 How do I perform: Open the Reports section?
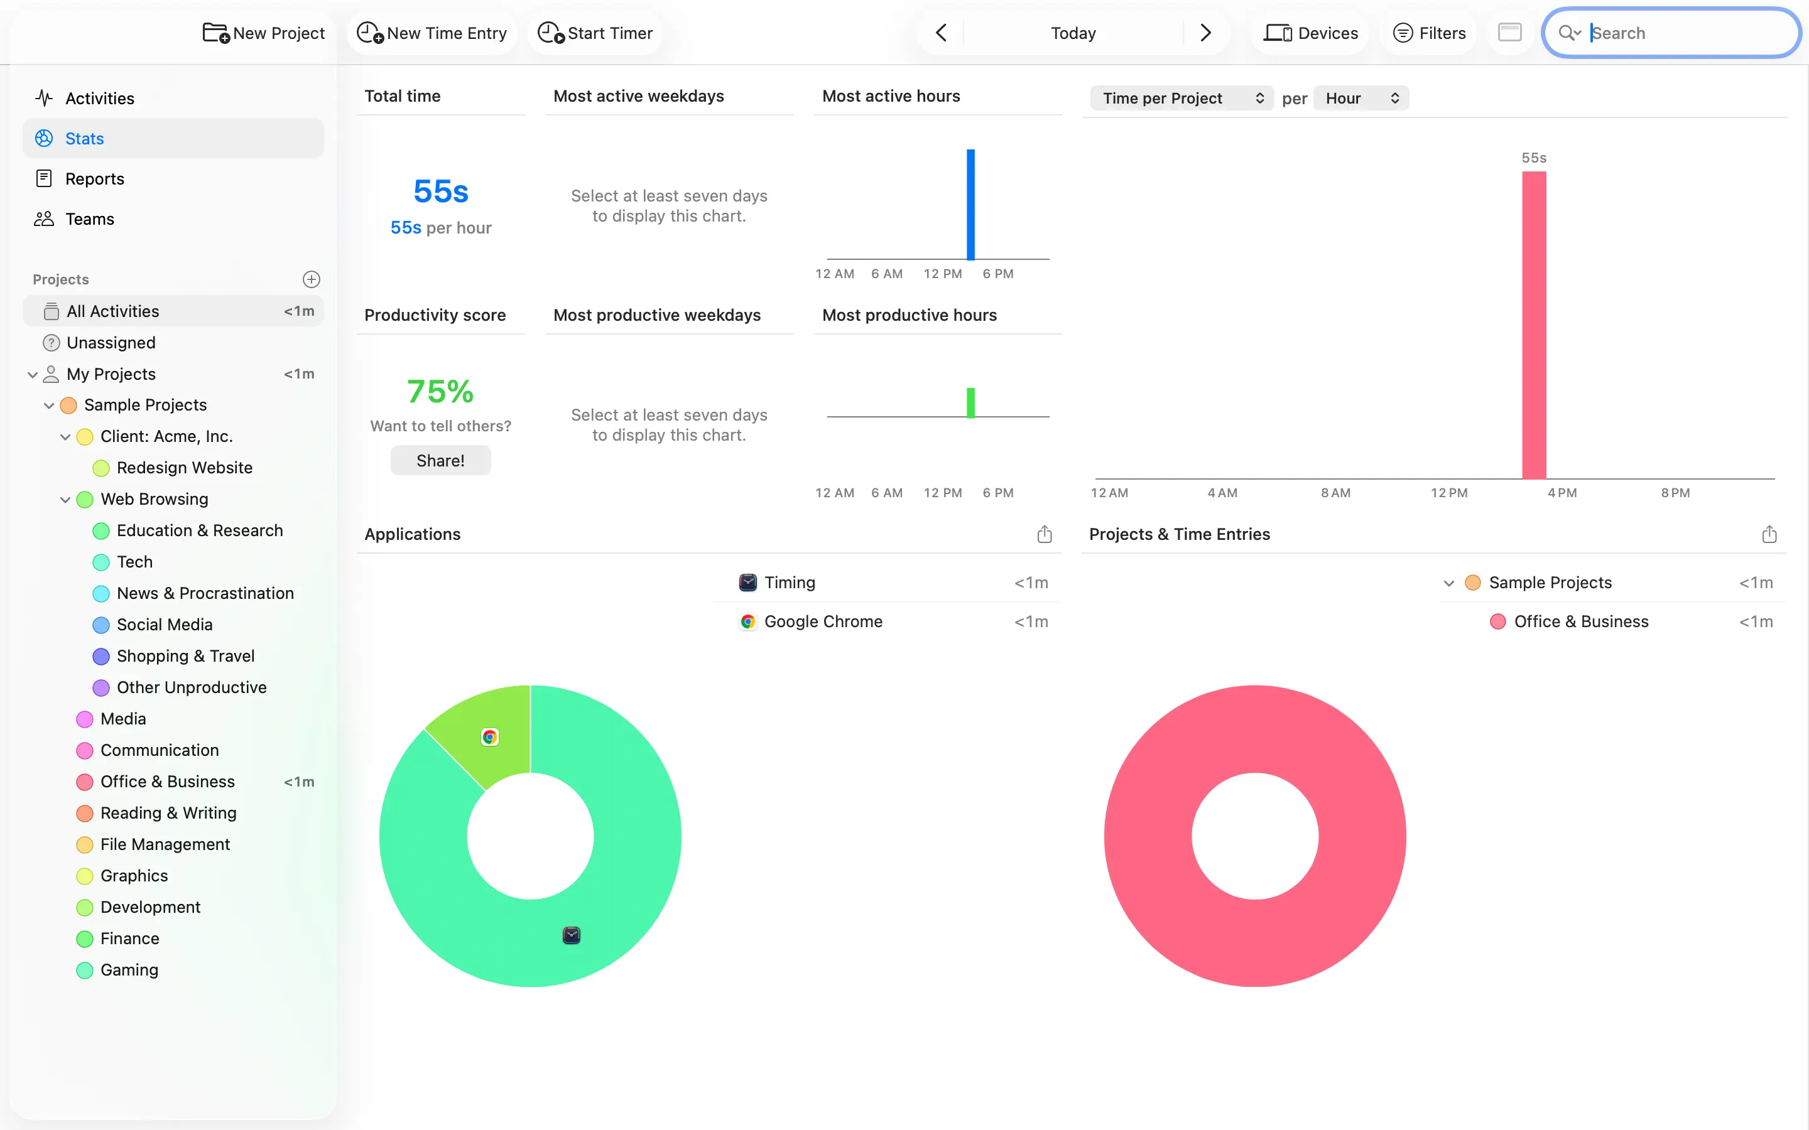point(94,179)
